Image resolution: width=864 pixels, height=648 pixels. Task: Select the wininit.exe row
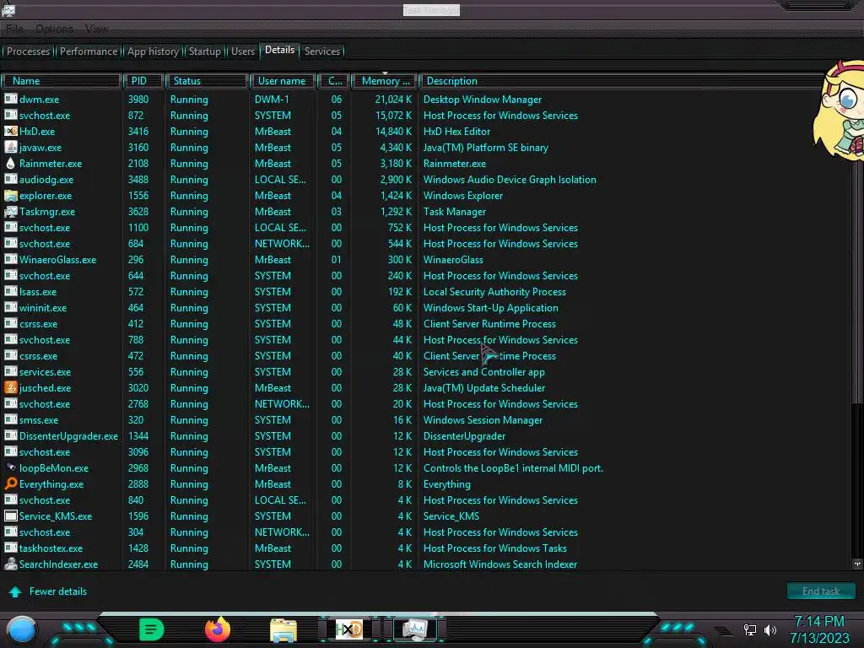pyautogui.click(x=426, y=307)
